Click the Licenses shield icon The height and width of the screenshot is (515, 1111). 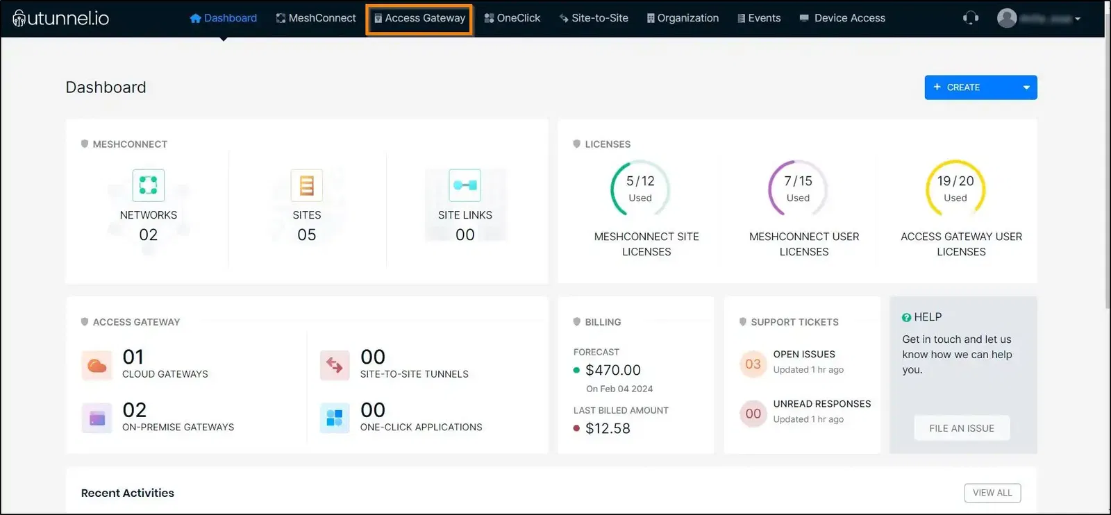point(576,144)
